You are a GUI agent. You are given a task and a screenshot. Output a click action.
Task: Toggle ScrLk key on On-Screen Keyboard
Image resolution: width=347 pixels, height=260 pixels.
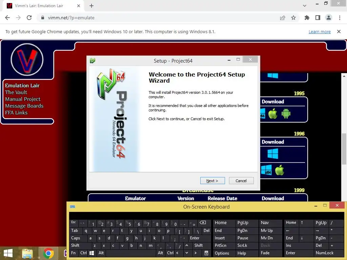tap(247, 245)
